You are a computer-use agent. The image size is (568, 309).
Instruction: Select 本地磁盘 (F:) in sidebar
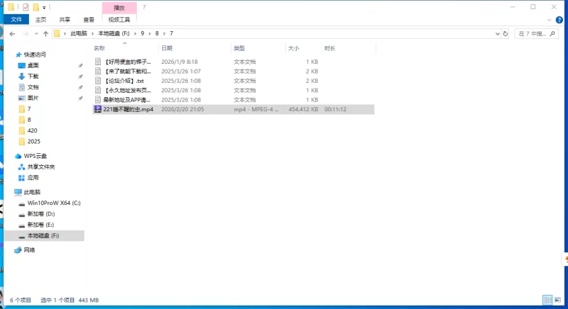click(43, 235)
